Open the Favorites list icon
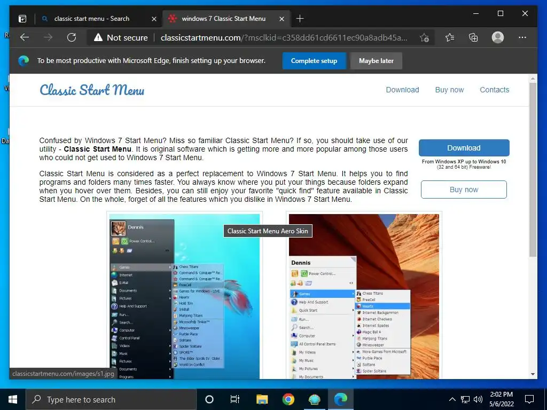Screen dimensions: 547x410 450,37
